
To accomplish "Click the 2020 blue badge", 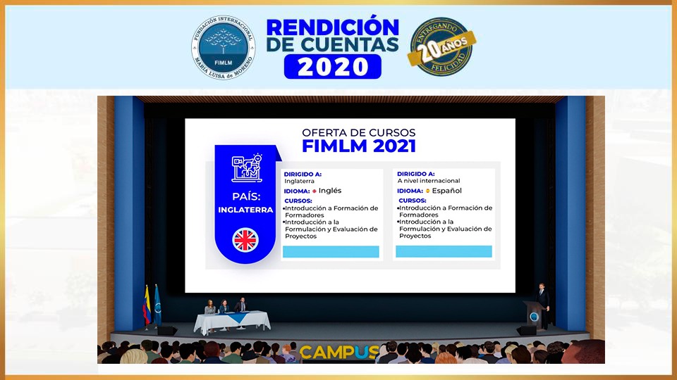I will (x=332, y=67).
